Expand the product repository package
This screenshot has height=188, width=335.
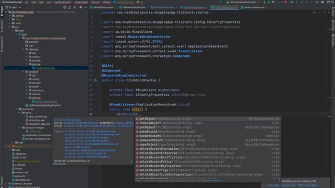(27, 90)
